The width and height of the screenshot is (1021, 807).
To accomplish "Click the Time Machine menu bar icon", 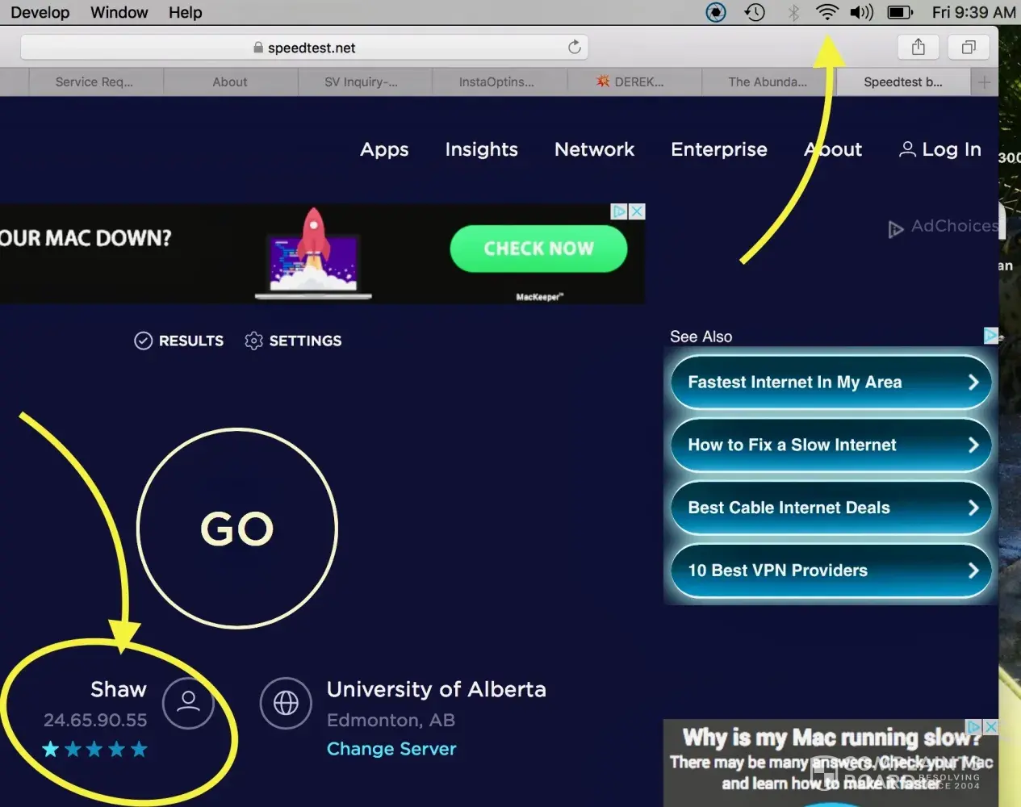I will [755, 12].
